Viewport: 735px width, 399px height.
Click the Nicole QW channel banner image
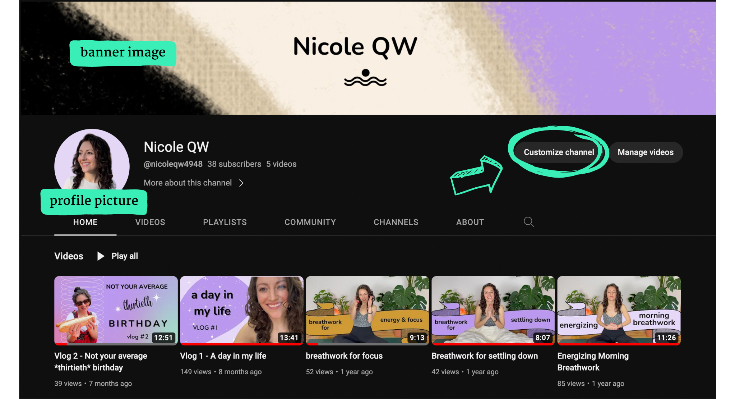[367, 58]
